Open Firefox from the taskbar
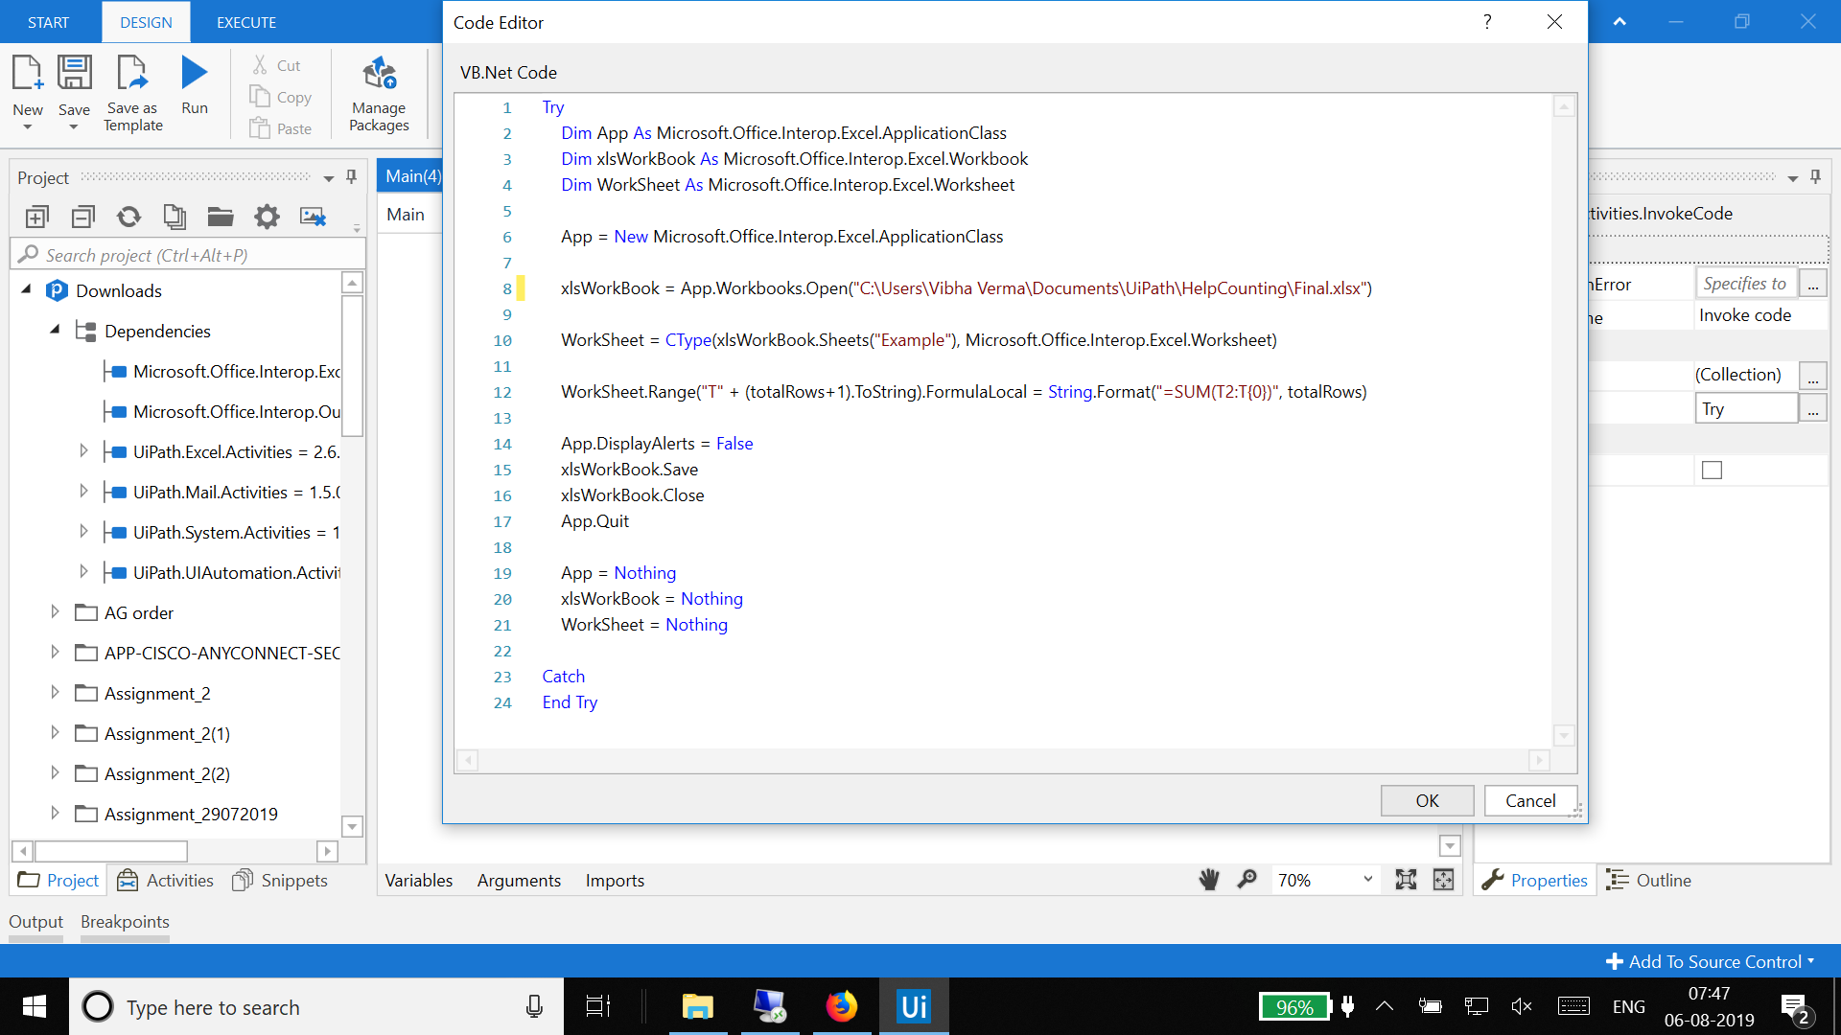 click(841, 1006)
